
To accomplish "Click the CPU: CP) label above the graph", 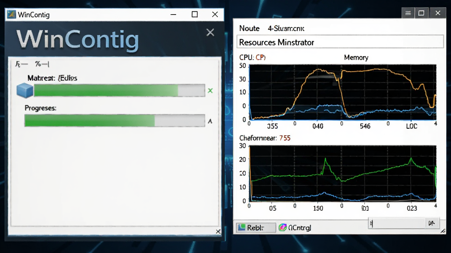I will (252, 58).
